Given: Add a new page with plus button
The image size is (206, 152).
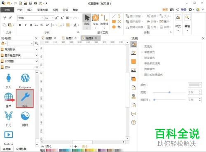Looking at the screenshot, I should click(x=76, y=146).
